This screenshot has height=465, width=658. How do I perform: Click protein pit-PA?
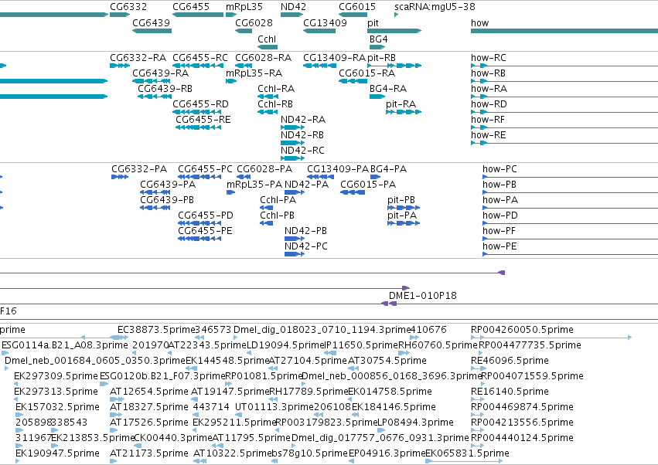click(402, 216)
